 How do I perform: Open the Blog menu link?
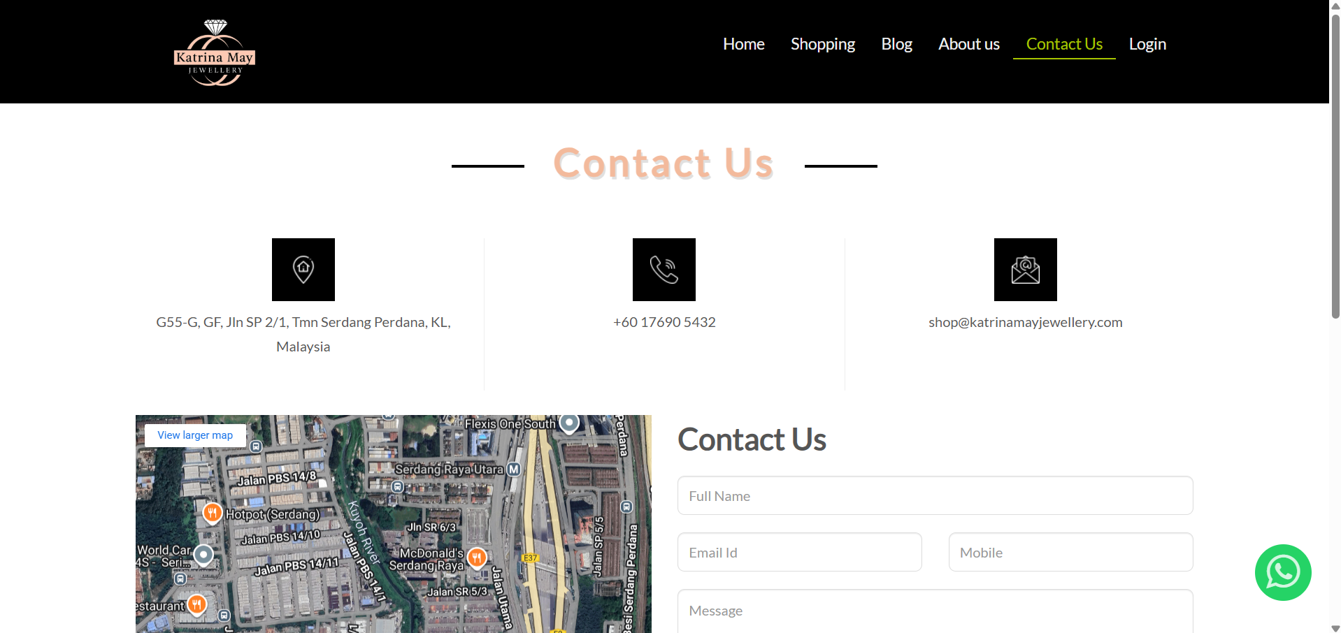[896, 44]
